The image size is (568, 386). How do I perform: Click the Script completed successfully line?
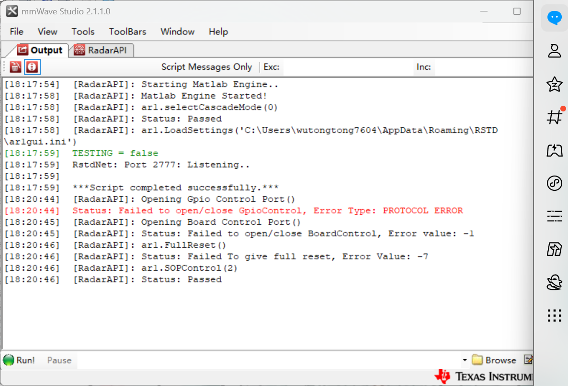(142, 188)
